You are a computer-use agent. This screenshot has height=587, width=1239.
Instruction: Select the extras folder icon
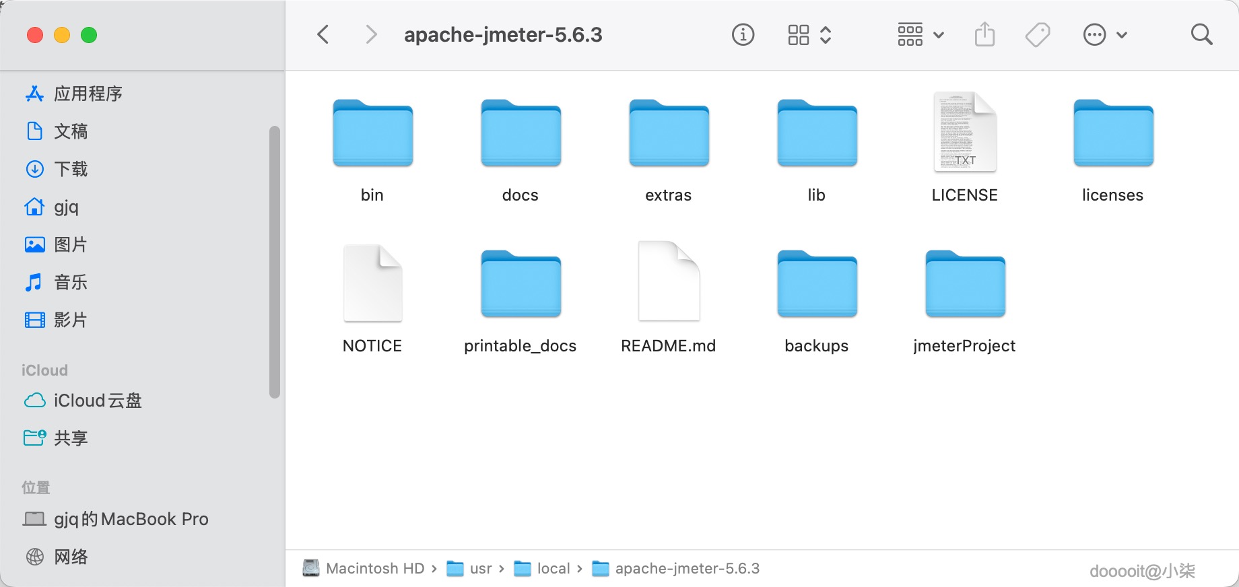[x=669, y=133]
